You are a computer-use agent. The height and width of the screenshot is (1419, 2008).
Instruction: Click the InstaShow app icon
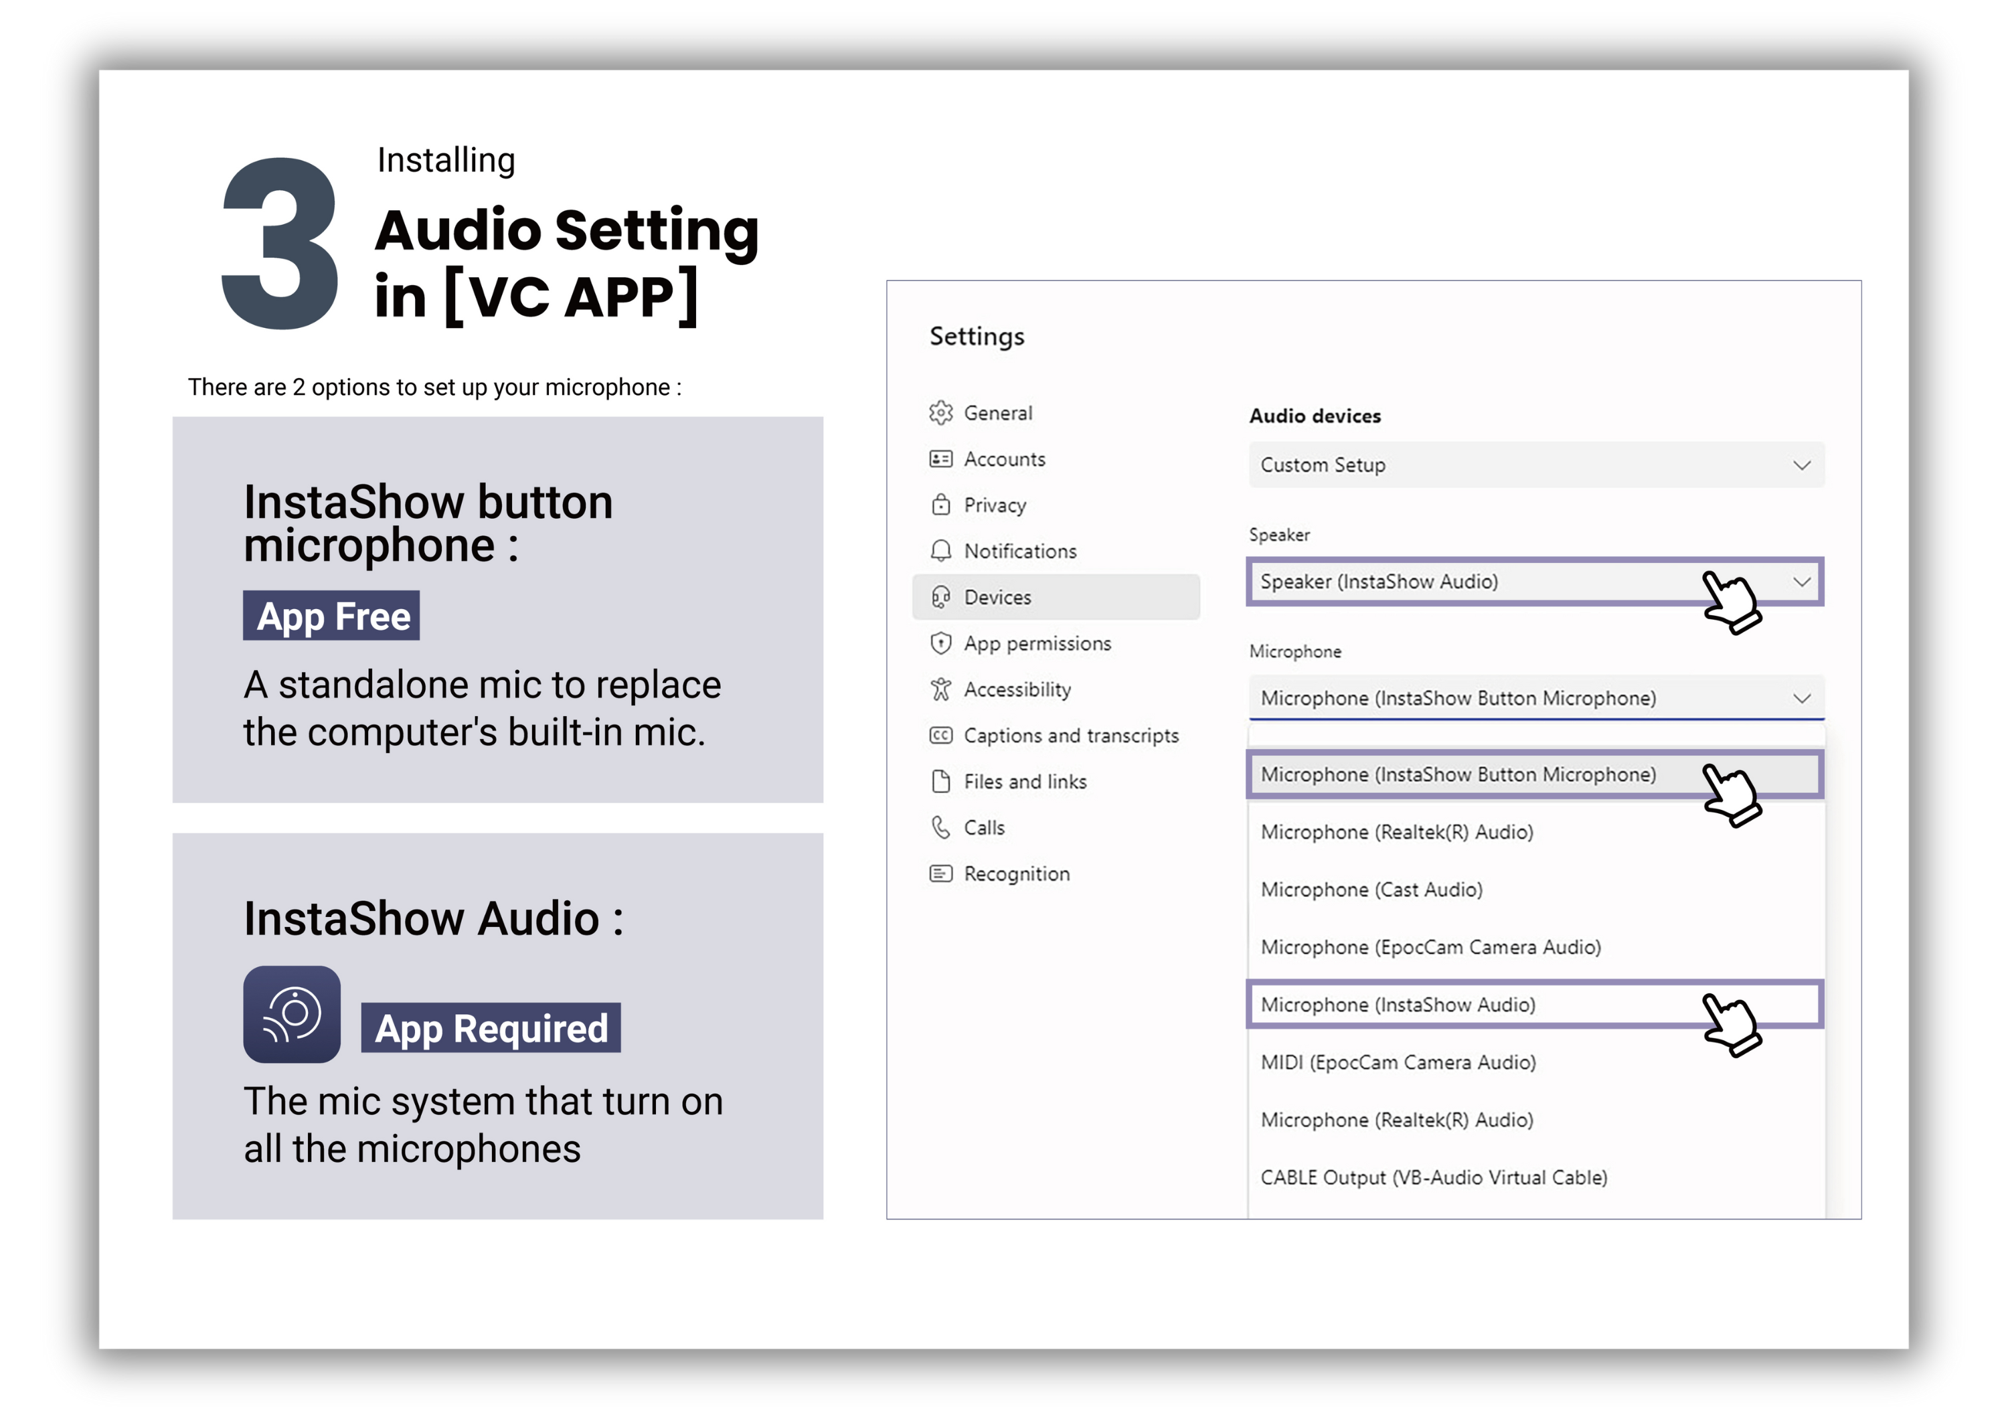click(291, 1014)
